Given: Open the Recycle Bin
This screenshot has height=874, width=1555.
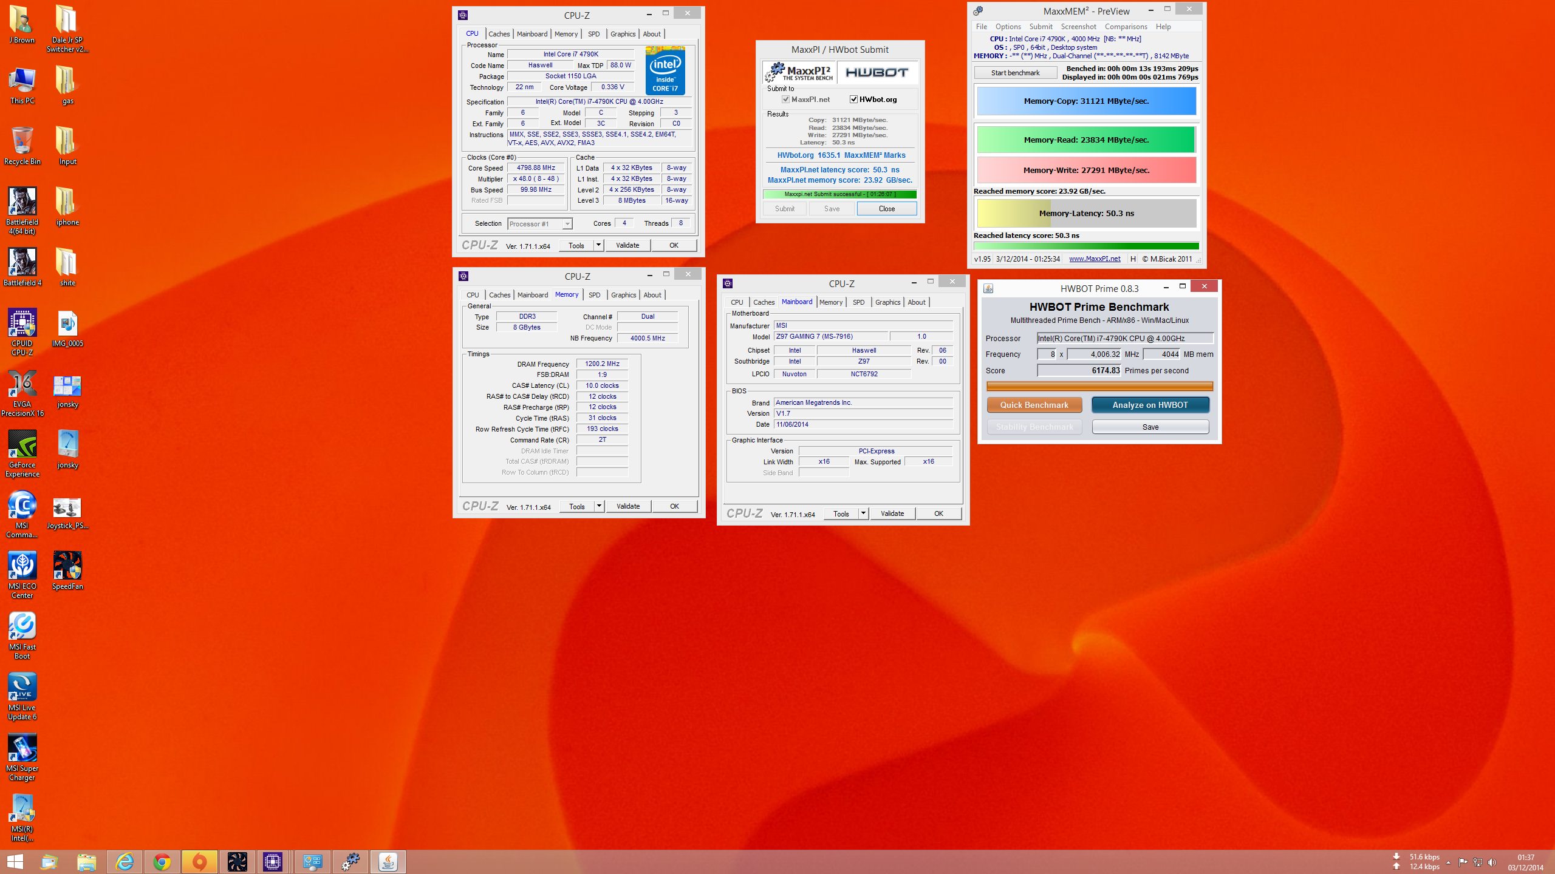Looking at the screenshot, I should [x=22, y=146].
